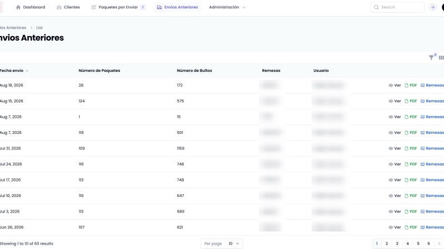This screenshot has width=444, height=249.
Task: Open Remesas for Jun 26, 2026
Action: pyautogui.click(x=432, y=227)
